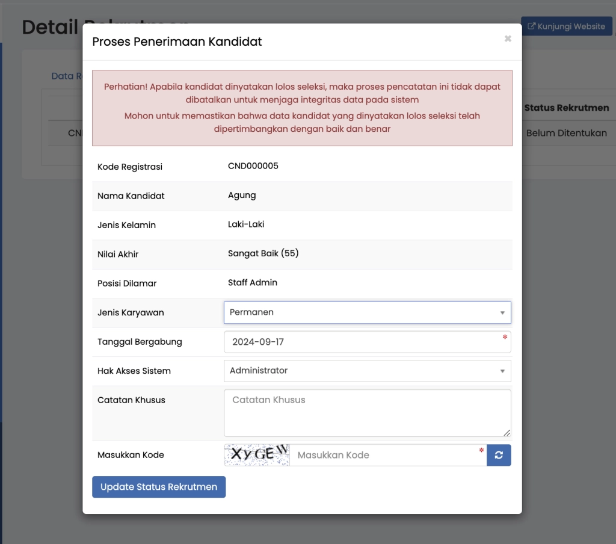Screen dimensions: 616x544
Task: Open the Tanggal Bergabung date picker
Action: [367, 341]
